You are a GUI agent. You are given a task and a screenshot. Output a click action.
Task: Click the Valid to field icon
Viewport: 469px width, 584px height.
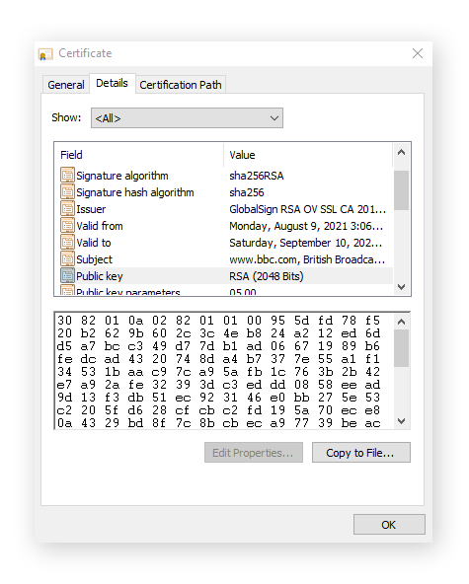pos(67,243)
